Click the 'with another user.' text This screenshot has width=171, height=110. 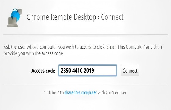point(112,93)
